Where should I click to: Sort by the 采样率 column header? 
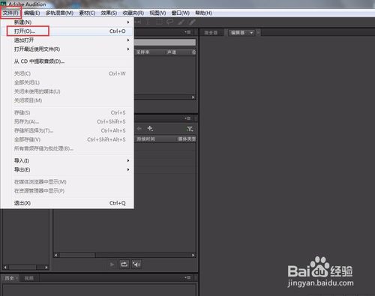143,52
